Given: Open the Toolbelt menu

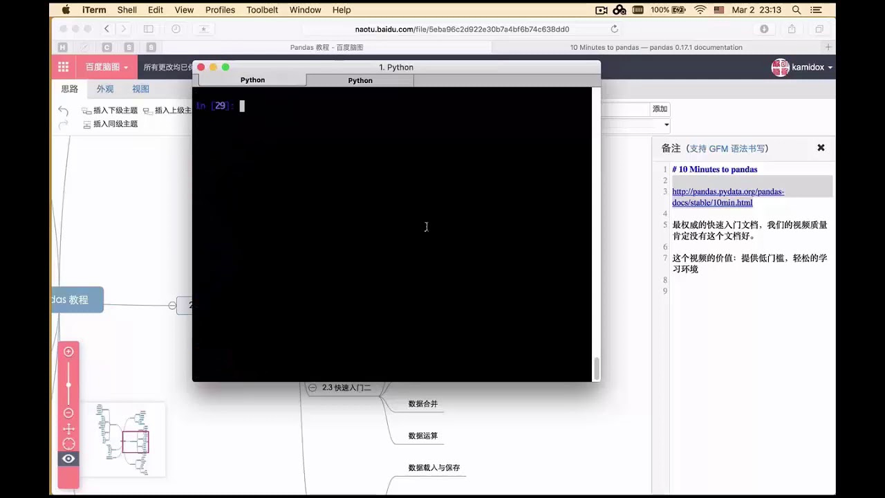Looking at the screenshot, I should (263, 10).
